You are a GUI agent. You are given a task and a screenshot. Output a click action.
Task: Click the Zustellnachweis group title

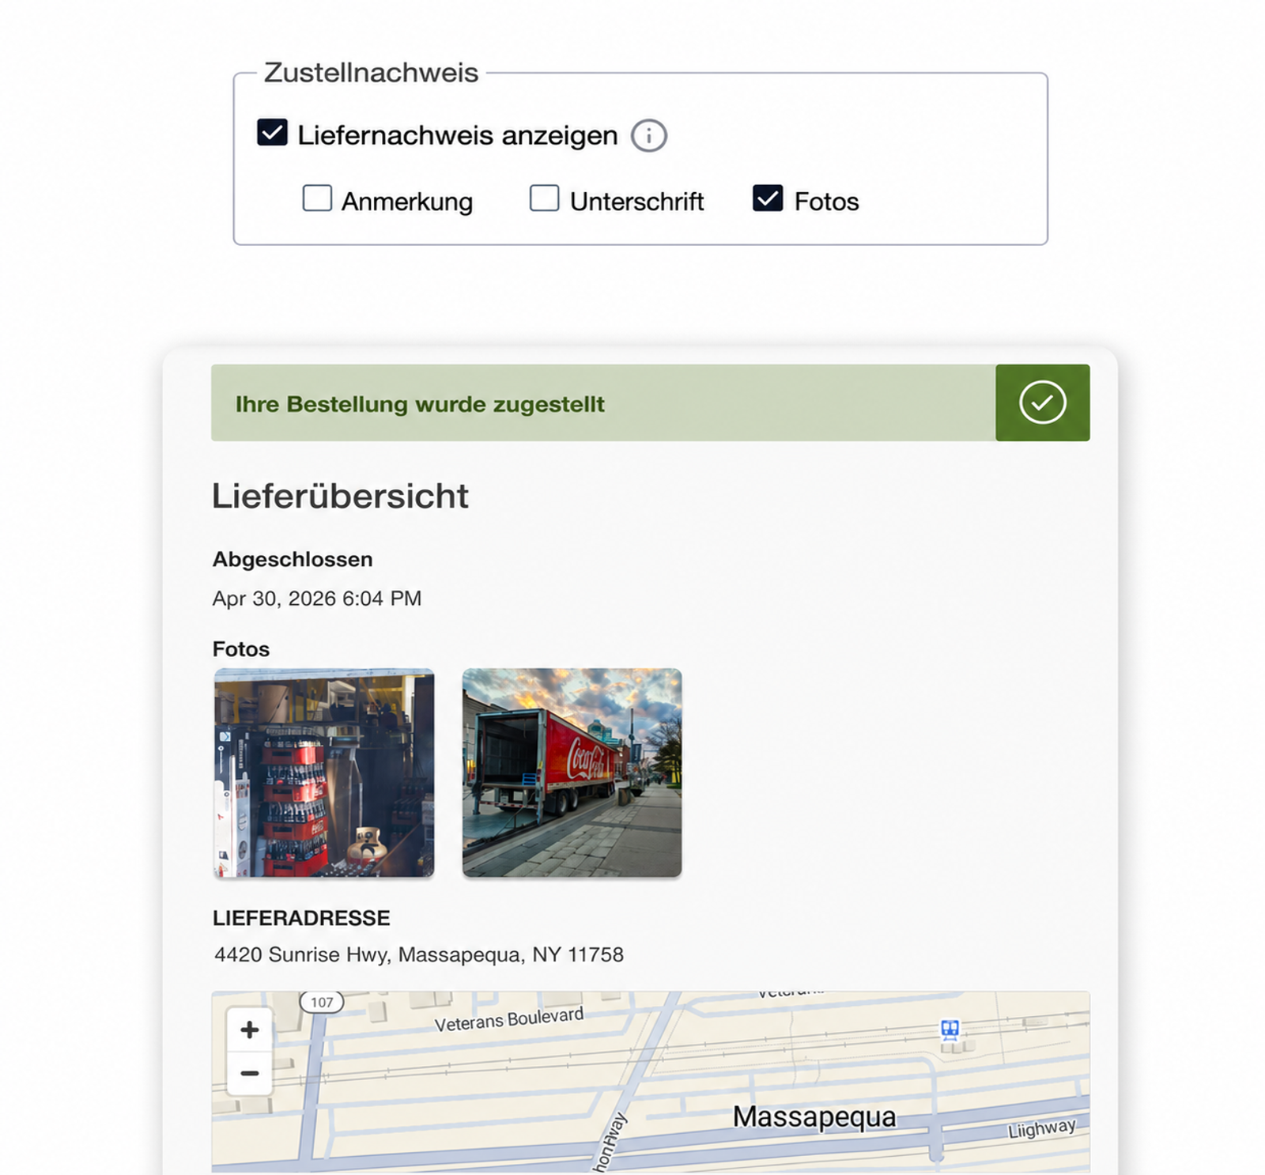coord(371,73)
